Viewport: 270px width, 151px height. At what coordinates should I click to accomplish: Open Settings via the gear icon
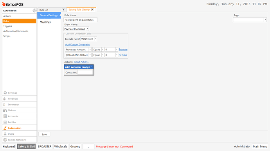click(x=5, y=93)
